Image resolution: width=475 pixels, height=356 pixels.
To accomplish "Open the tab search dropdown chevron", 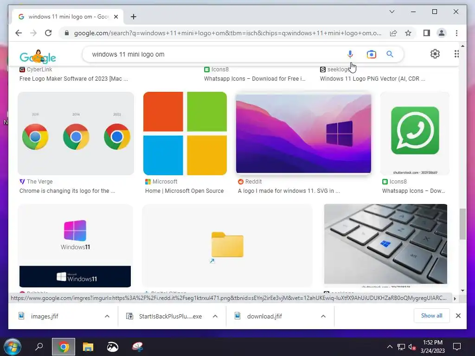I will tap(392, 12).
